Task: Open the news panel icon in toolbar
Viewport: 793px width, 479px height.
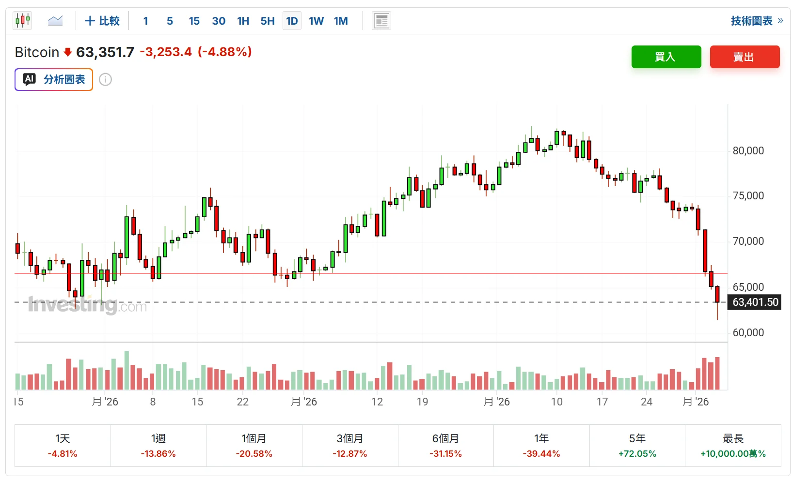Action: tap(381, 21)
